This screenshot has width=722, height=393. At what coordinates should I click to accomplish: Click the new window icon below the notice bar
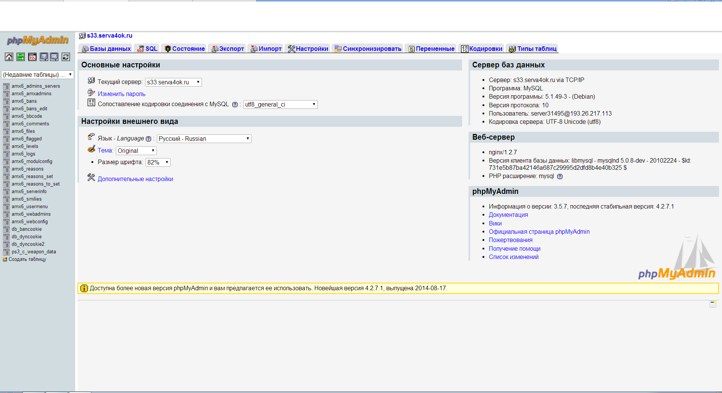pyautogui.click(x=713, y=304)
